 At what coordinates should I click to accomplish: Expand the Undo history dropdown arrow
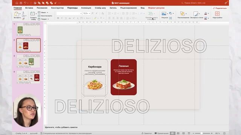point(28,3)
